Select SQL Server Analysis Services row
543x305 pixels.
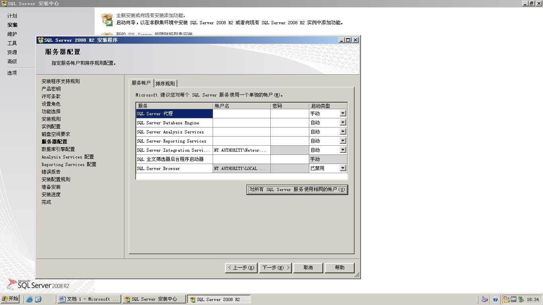coord(174,132)
